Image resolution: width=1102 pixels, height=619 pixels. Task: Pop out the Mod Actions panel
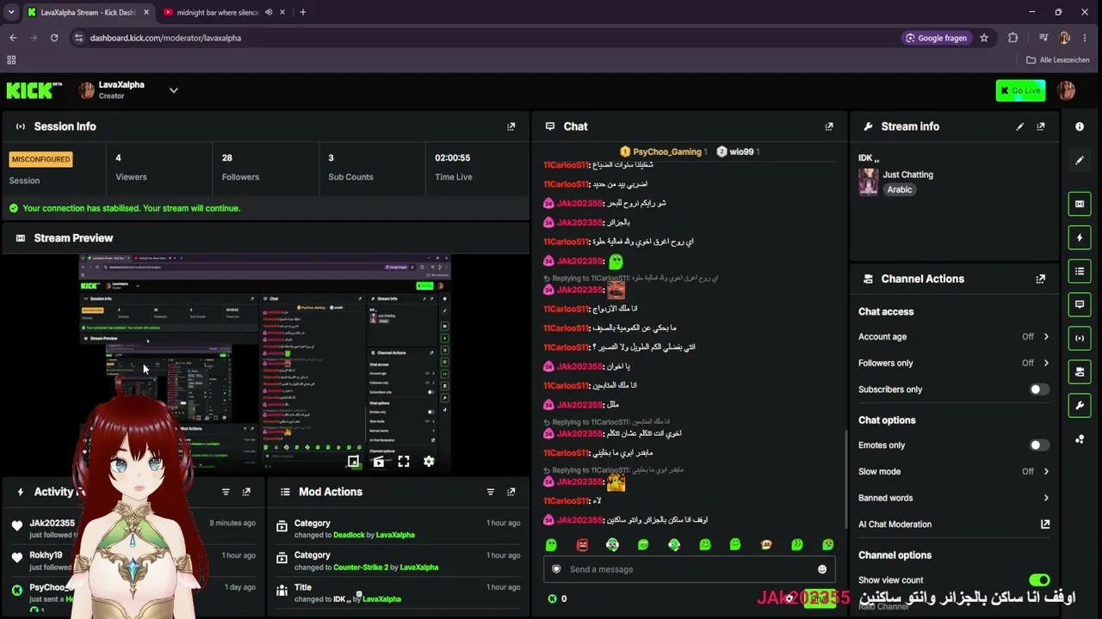(x=511, y=492)
